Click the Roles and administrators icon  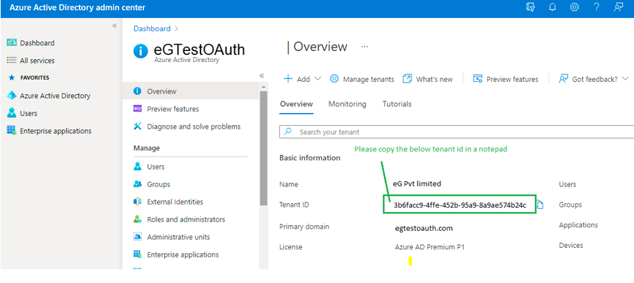click(x=137, y=219)
